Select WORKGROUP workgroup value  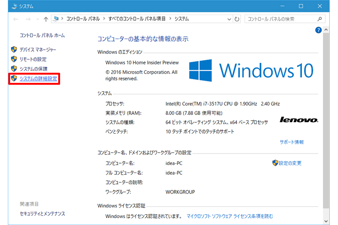coord(180,192)
